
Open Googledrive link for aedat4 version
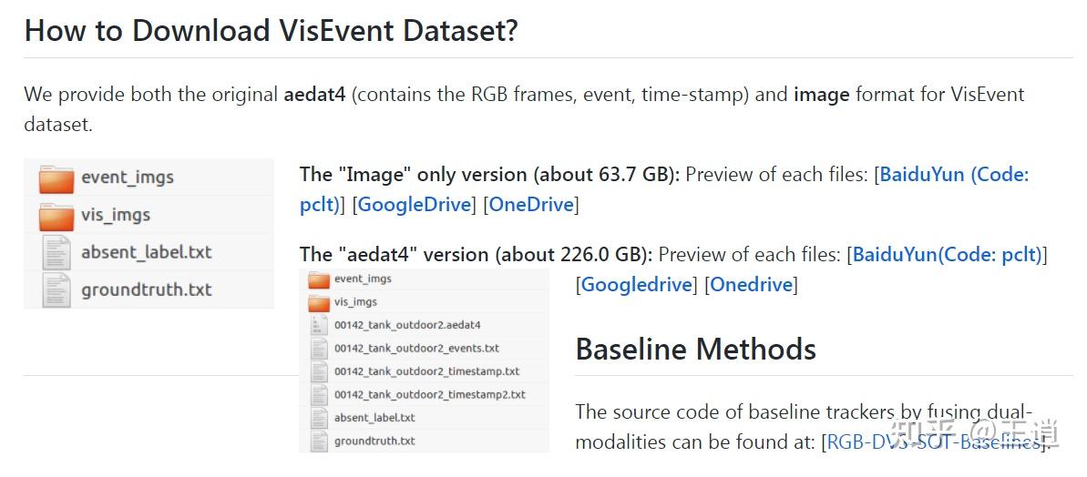point(636,285)
